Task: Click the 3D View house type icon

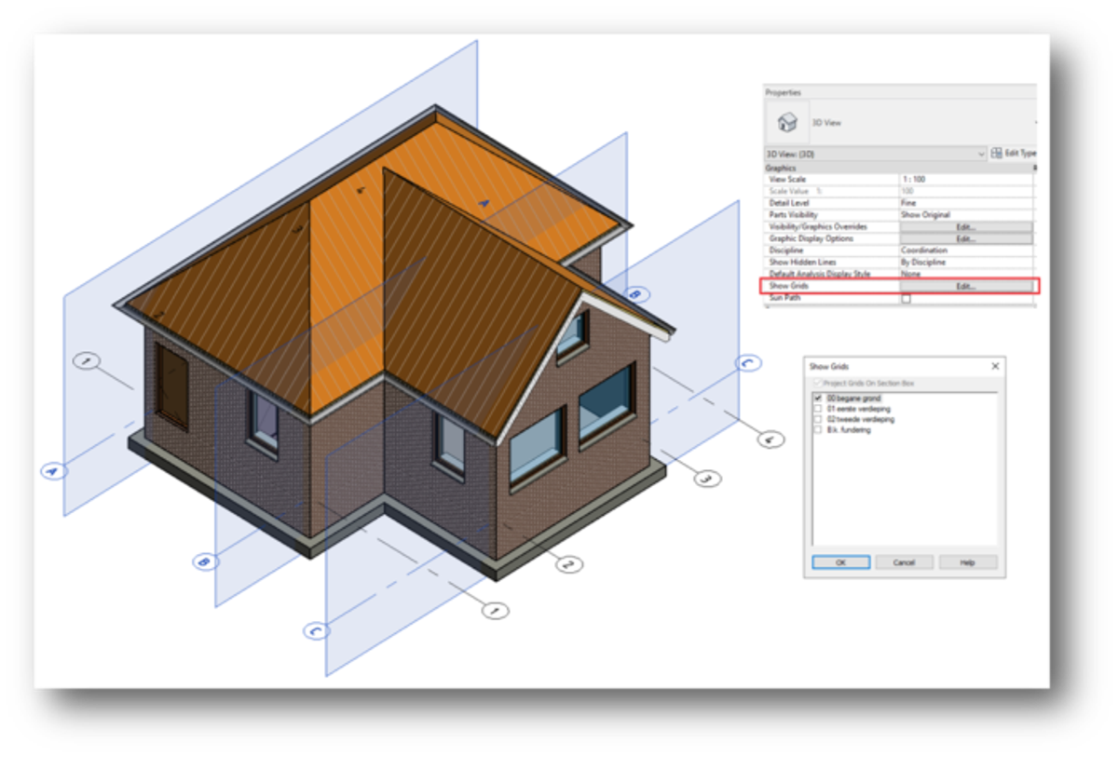Action: [x=788, y=122]
